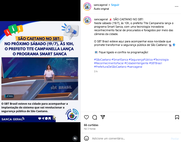This screenshot has height=142, width=181.
Task: Click sancageral profile avatar in header
Action: (87, 7)
